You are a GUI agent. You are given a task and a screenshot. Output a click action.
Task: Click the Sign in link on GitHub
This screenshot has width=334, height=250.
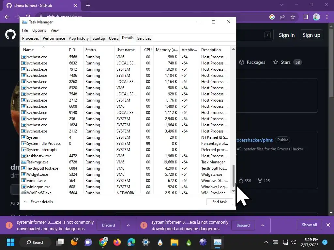click(287, 35)
